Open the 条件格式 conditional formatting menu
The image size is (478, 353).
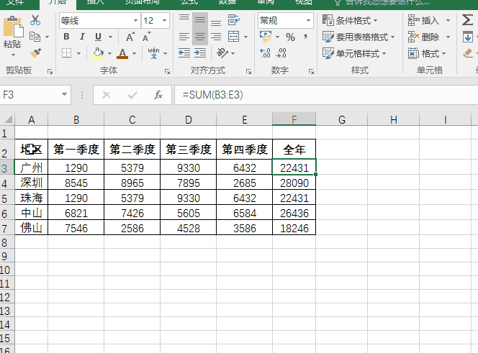350,20
